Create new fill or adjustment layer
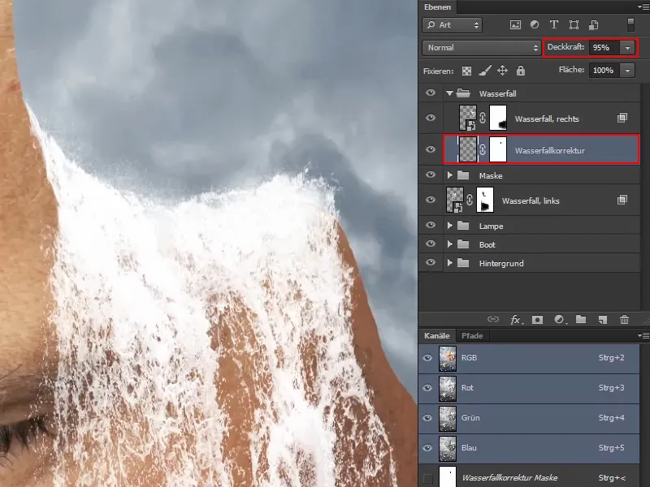This screenshot has height=487, width=650. pyautogui.click(x=560, y=319)
